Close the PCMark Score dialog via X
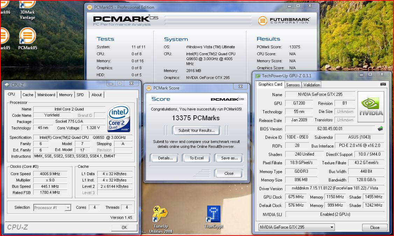The width and height of the screenshot is (394, 236). 240,86
